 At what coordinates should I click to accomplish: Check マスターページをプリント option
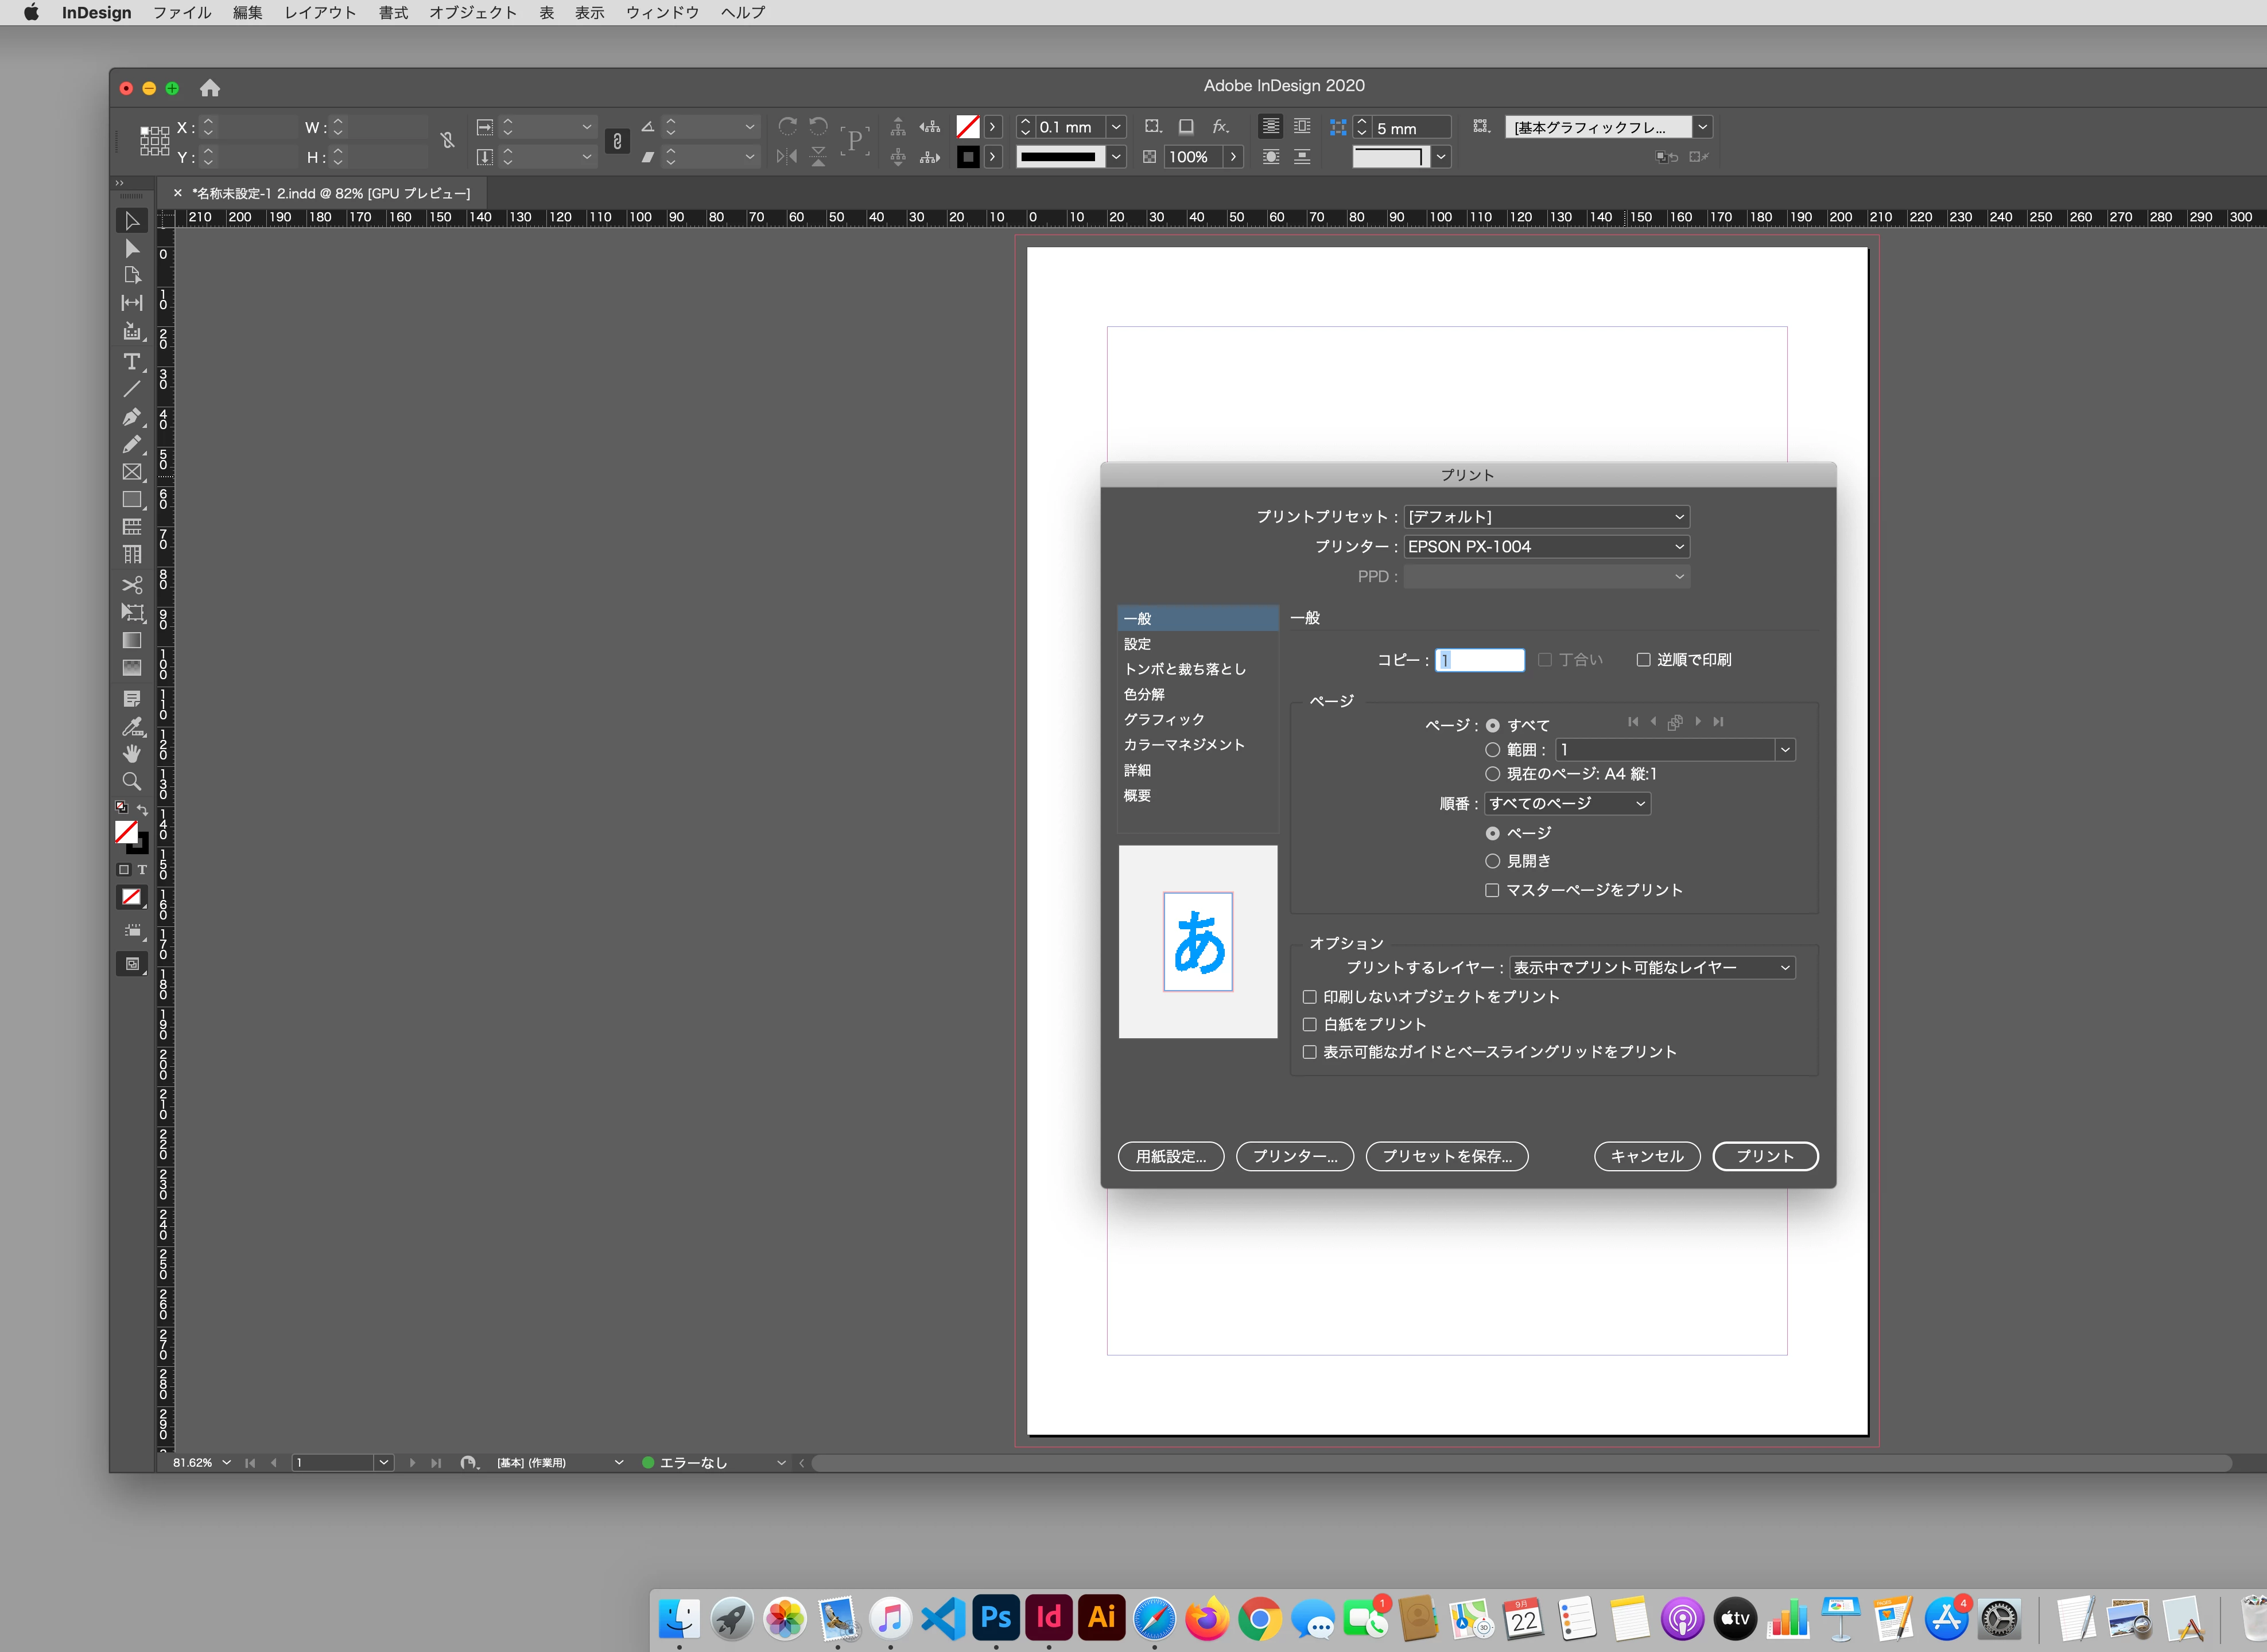pyautogui.click(x=1493, y=890)
